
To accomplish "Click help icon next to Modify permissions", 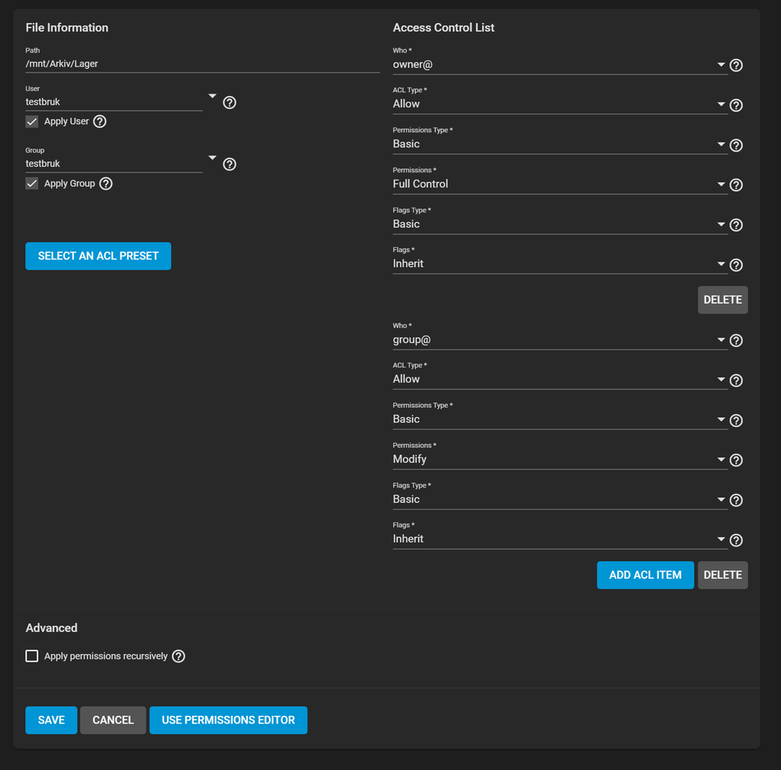I will pyautogui.click(x=736, y=460).
